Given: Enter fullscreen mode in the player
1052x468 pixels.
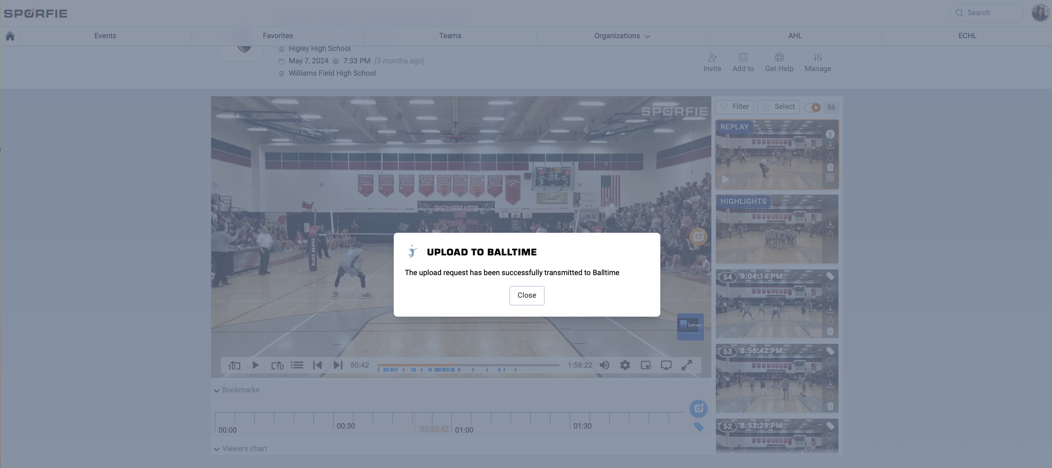Looking at the screenshot, I should point(687,365).
